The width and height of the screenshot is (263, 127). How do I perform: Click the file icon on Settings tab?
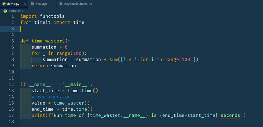33,4
